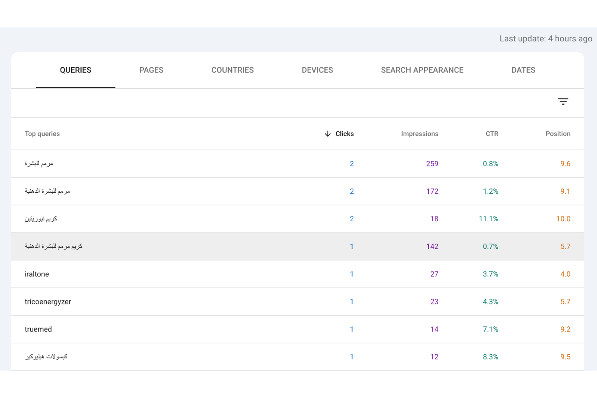
Task: Open the Search Appearance tab
Action: coord(422,70)
